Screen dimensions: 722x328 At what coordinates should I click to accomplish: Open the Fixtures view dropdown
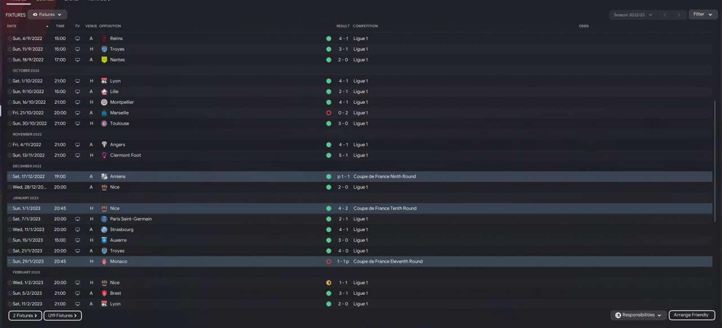pyautogui.click(x=47, y=15)
